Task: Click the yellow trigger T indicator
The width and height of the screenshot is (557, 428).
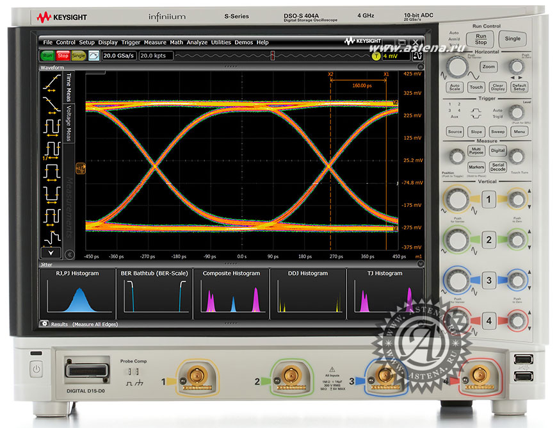Action: tap(376, 56)
